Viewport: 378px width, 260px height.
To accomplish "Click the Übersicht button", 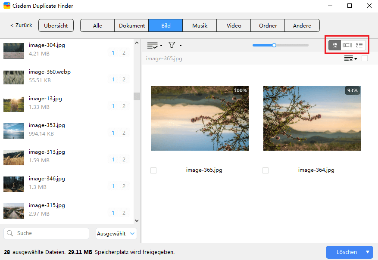I will [56, 25].
